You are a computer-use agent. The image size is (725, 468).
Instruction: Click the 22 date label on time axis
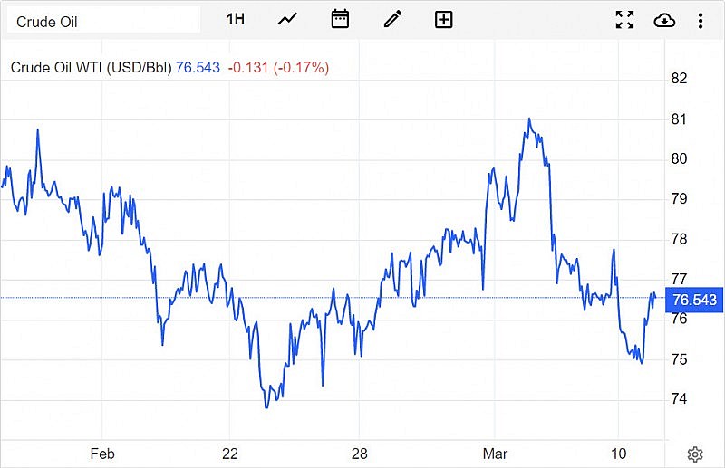point(230,454)
